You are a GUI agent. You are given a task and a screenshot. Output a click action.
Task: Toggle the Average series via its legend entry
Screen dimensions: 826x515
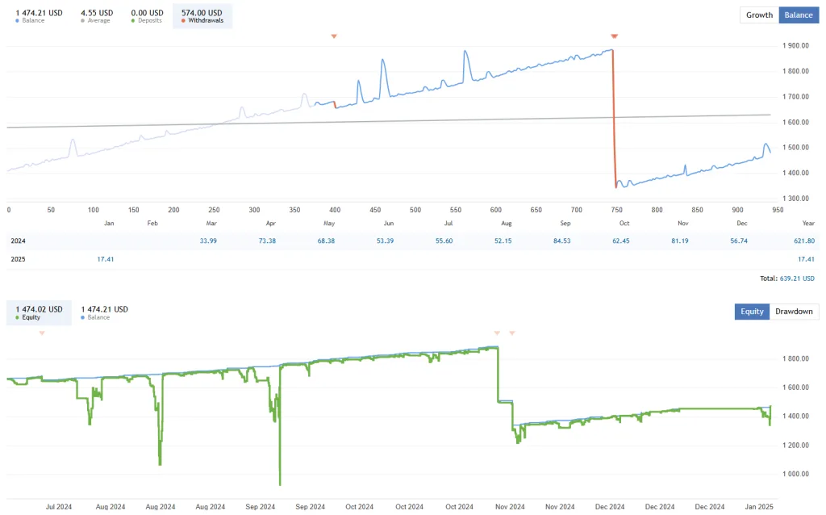coord(95,15)
